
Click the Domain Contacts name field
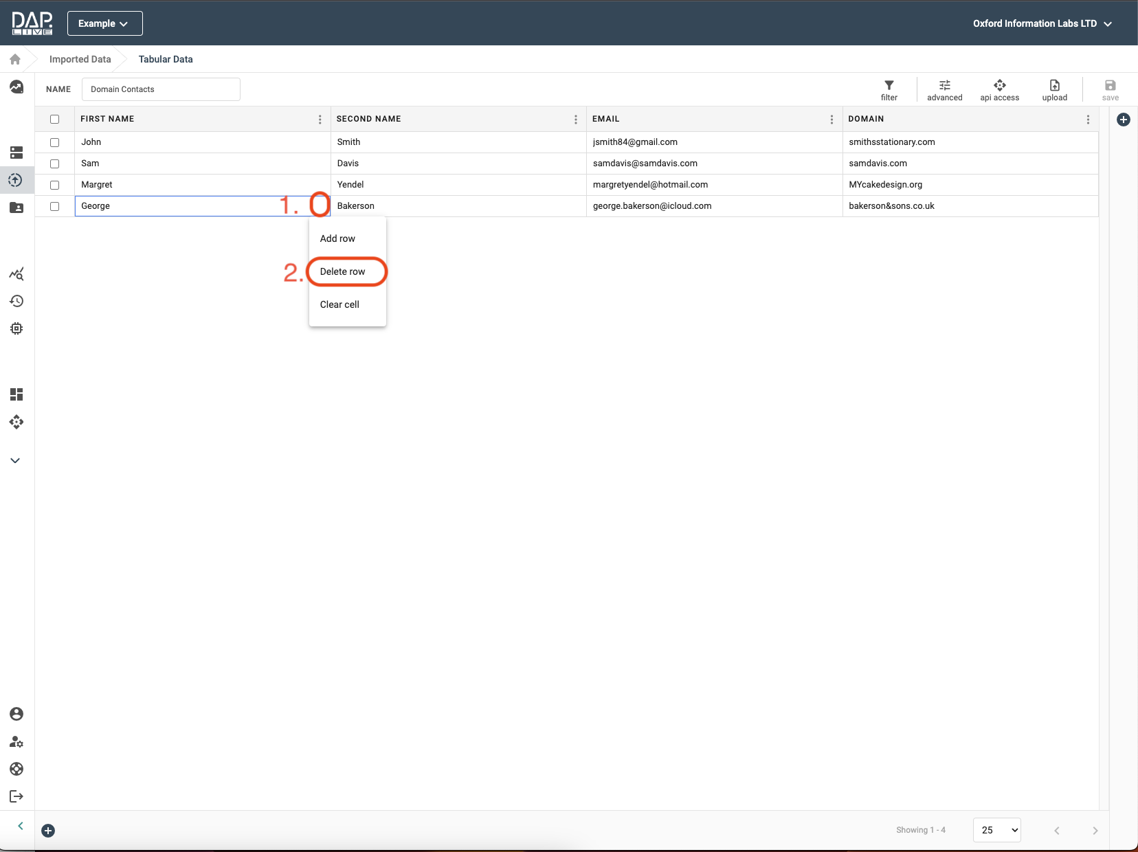coord(161,89)
